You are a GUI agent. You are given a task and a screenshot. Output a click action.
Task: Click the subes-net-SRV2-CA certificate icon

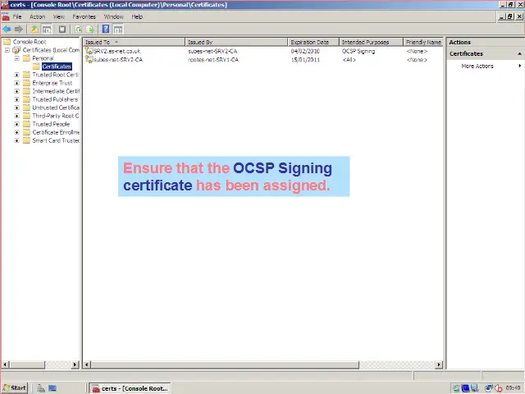89,59
